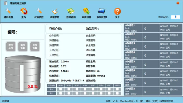The height and width of the screenshot is (103, 183).
Task: Click the 输出 row label
Action: 51,93
